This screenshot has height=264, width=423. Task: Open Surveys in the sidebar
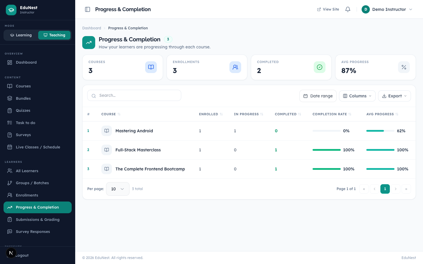(38, 135)
